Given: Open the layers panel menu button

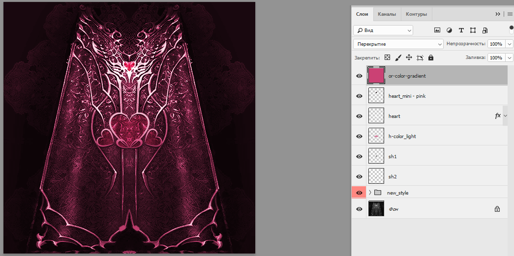Looking at the screenshot, I should click(510, 14).
